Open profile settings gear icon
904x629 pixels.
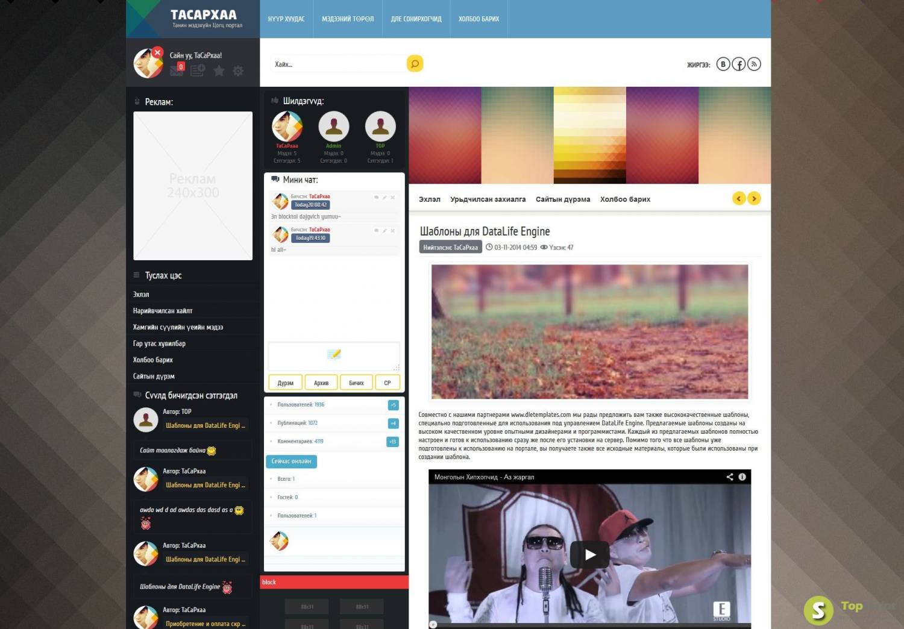238,70
